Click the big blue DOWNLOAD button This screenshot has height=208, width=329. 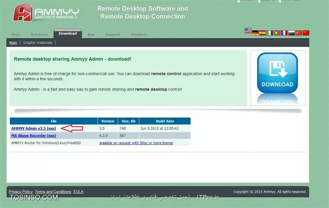click(x=278, y=73)
